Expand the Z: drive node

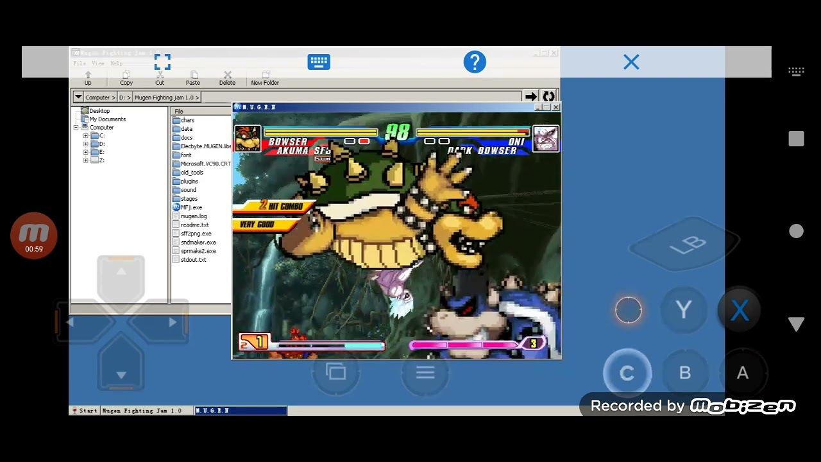click(x=86, y=160)
